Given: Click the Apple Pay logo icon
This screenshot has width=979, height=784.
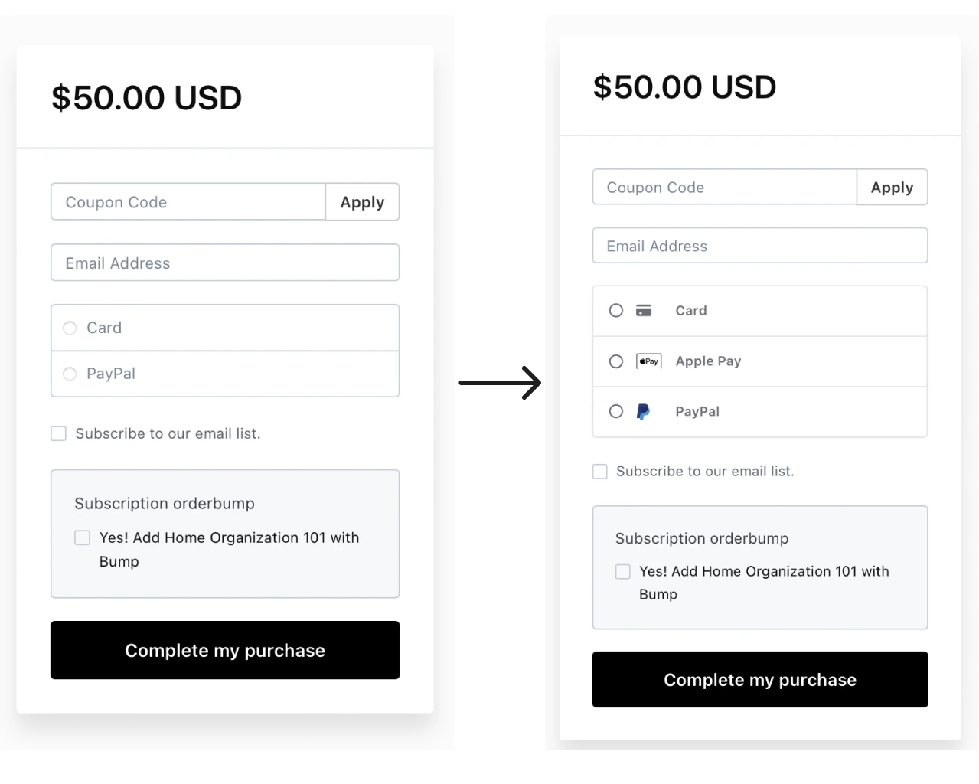Looking at the screenshot, I should click(x=648, y=361).
